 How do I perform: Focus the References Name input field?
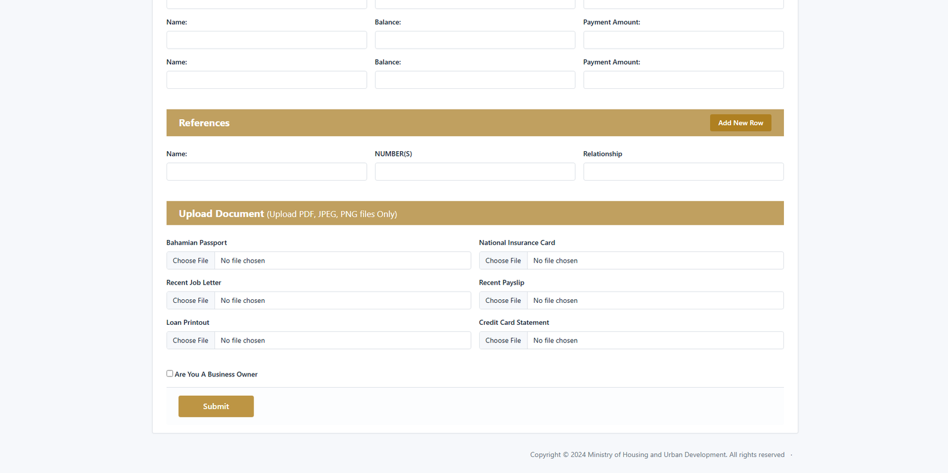coord(267,172)
